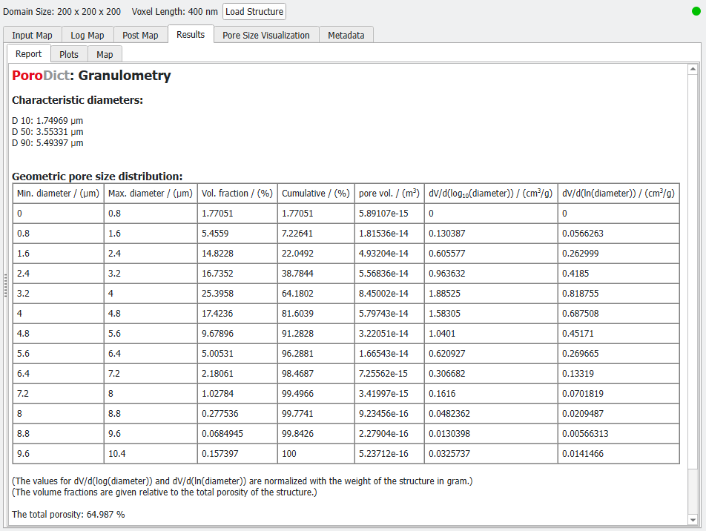Click cumulative cell 96.2881
The image size is (706, 531).
pos(316,354)
